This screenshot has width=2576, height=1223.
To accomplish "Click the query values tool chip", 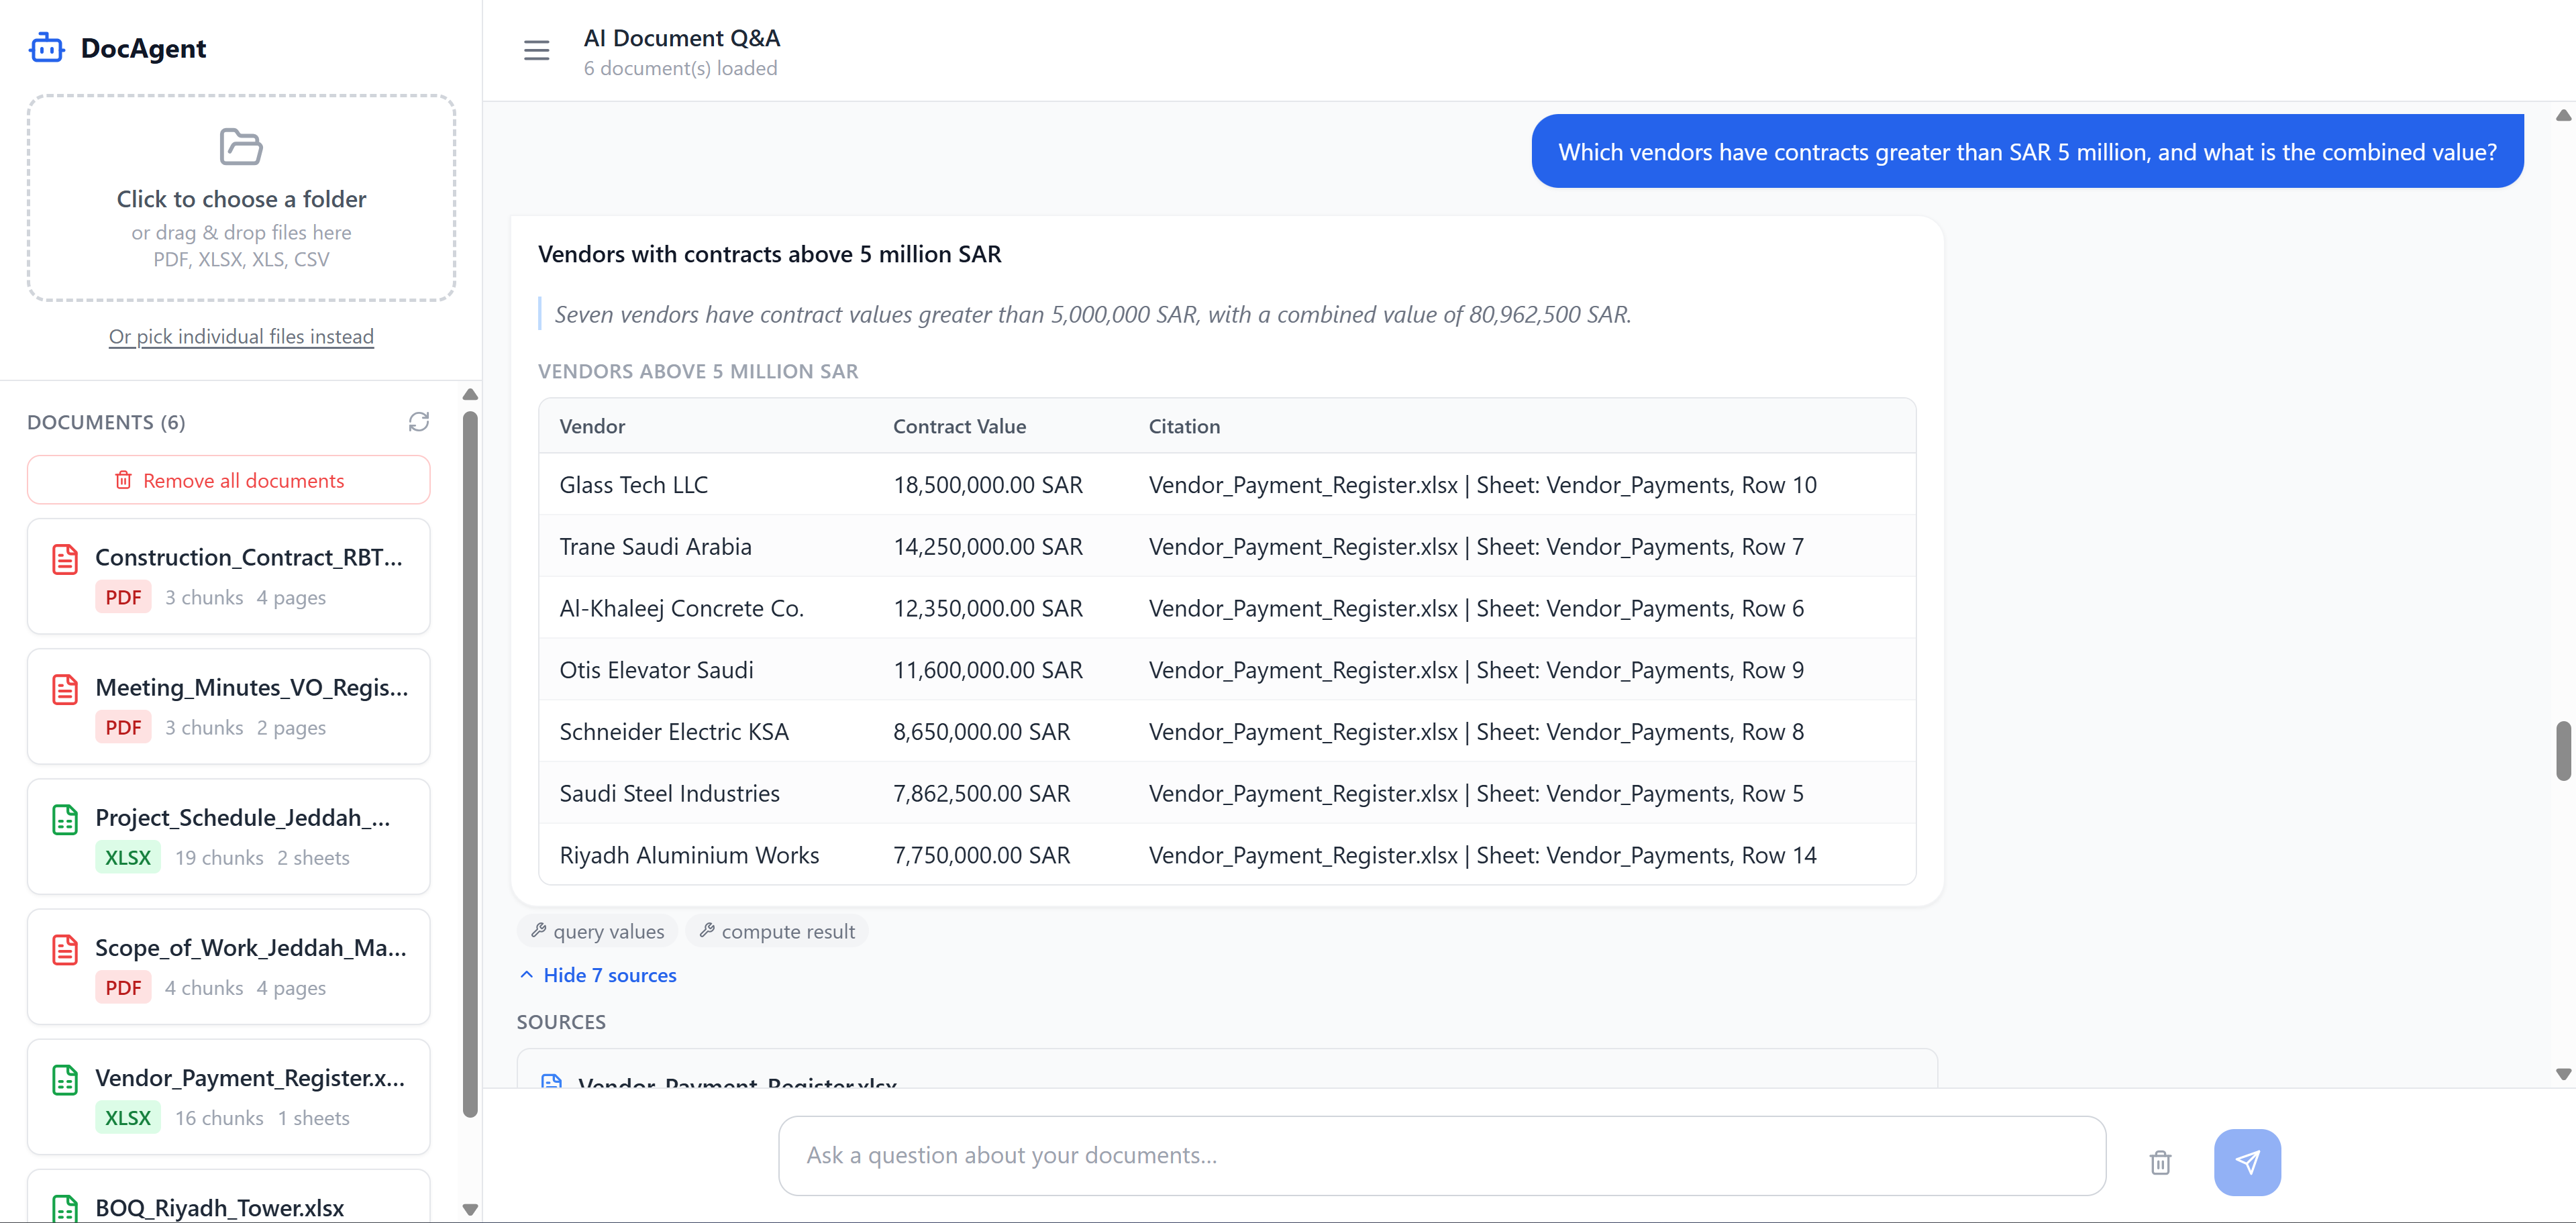I will pos(598,931).
